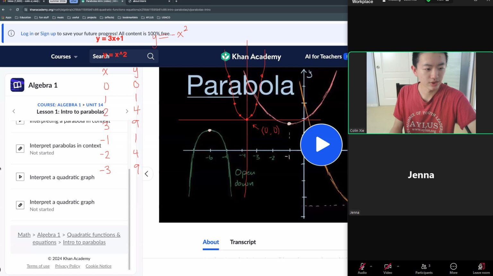493x276 pixels.
Task: Click the lesson list scrollbar
Action: [x=129, y=219]
